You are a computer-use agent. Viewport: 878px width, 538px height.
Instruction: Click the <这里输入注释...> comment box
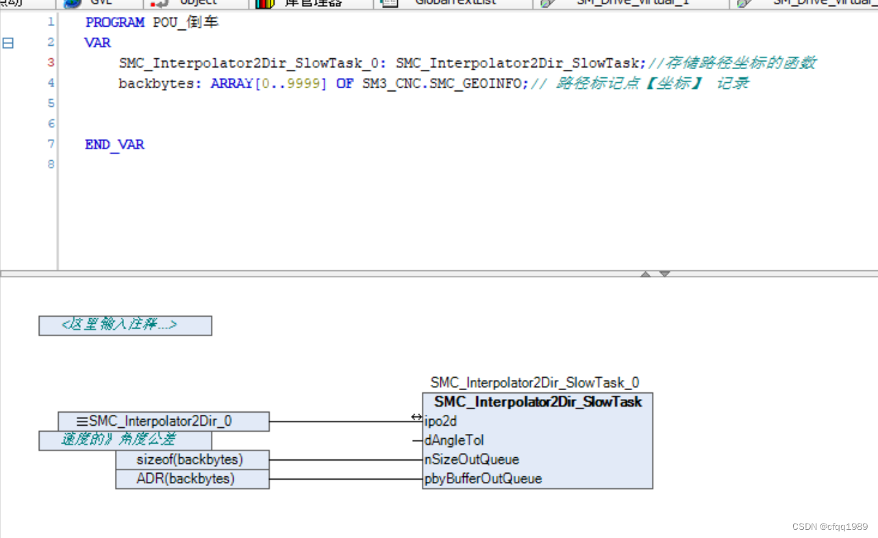click(125, 325)
